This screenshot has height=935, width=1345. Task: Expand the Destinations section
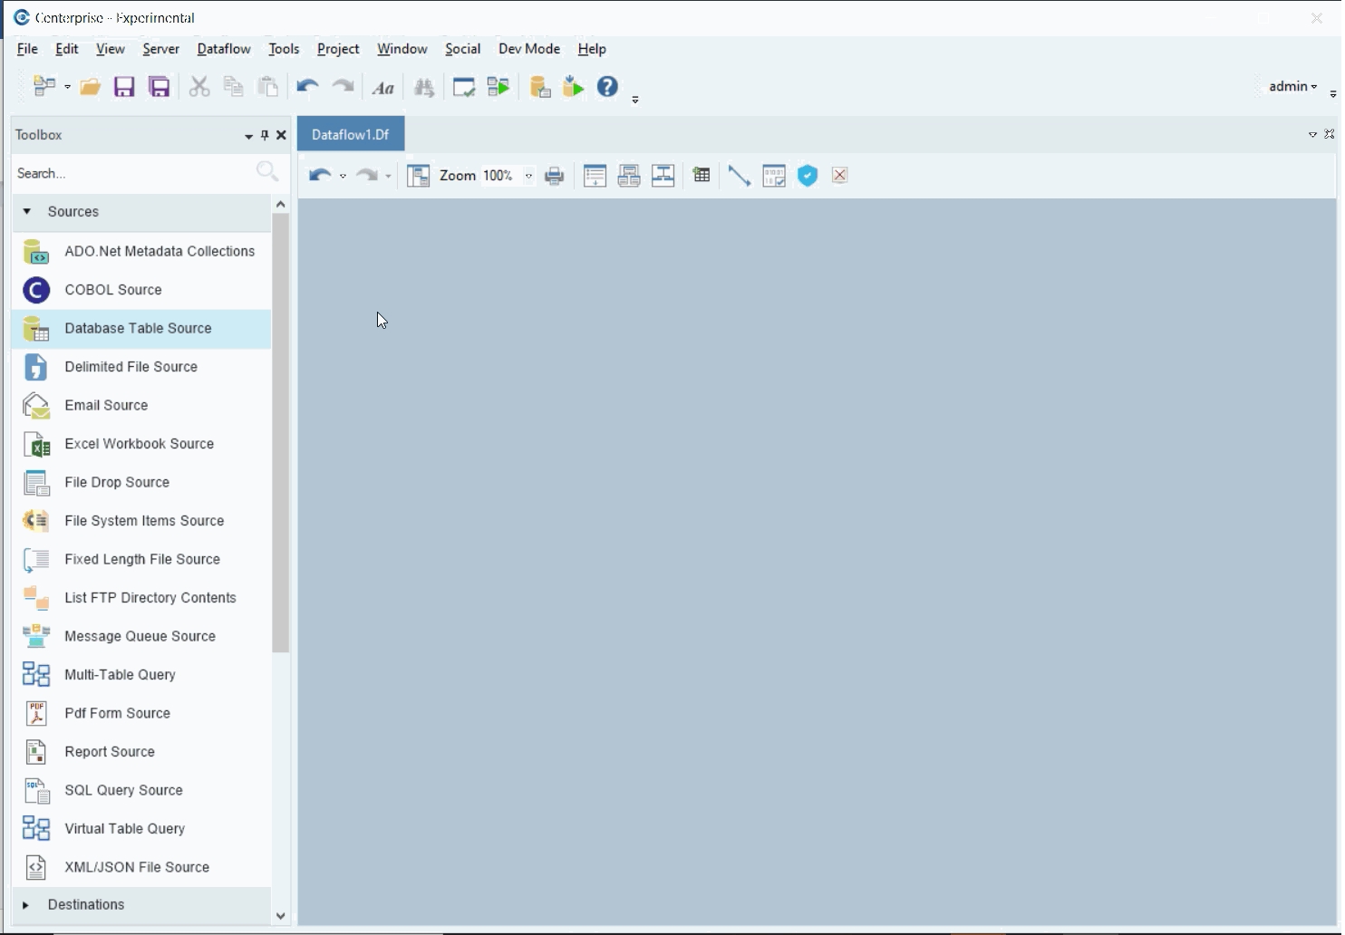25,905
